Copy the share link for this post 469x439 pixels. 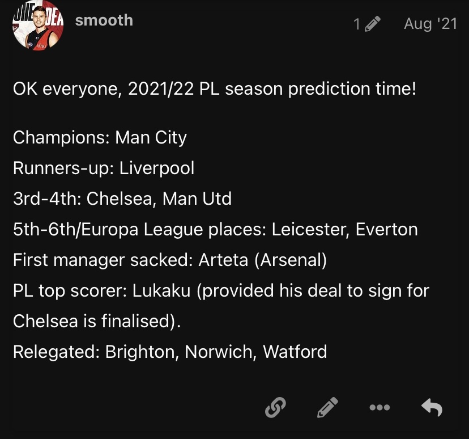tap(275, 407)
